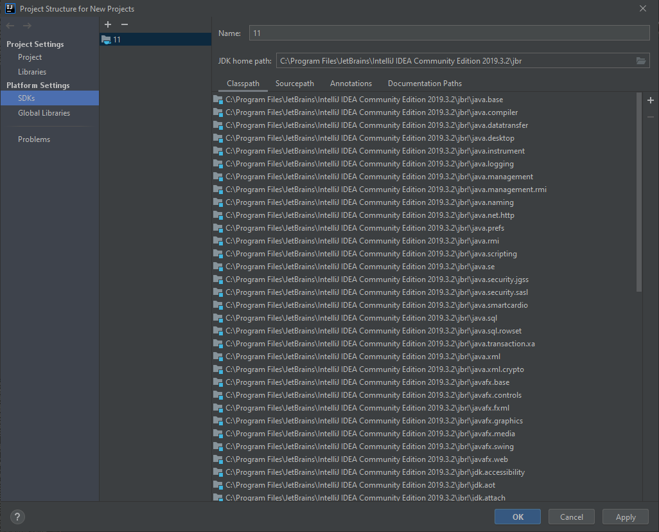Select the javafx.controls classpath entry
Image resolution: width=659 pixels, height=532 pixels.
pyautogui.click(x=373, y=395)
